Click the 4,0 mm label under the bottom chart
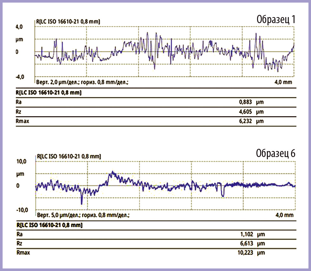Viewport: 311px width, 271px height. [x=284, y=215]
